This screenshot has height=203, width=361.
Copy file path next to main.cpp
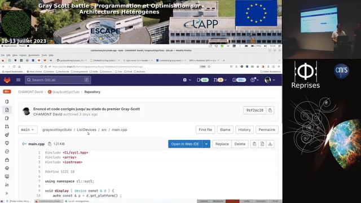click(x=50, y=144)
